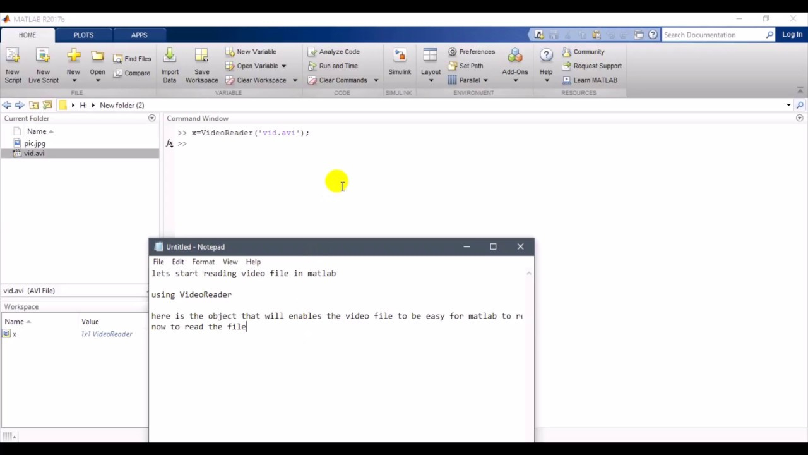Image resolution: width=808 pixels, height=455 pixels.
Task: Open Learn MATLAB
Action: tap(590, 80)
